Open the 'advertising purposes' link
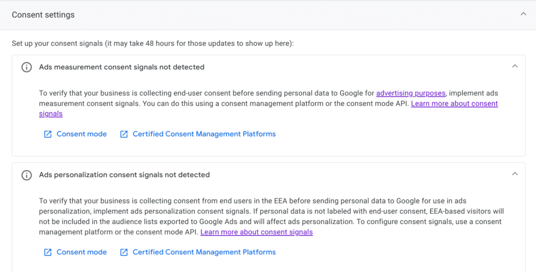The width and height of the screenshot is (536, 272). 410,93
